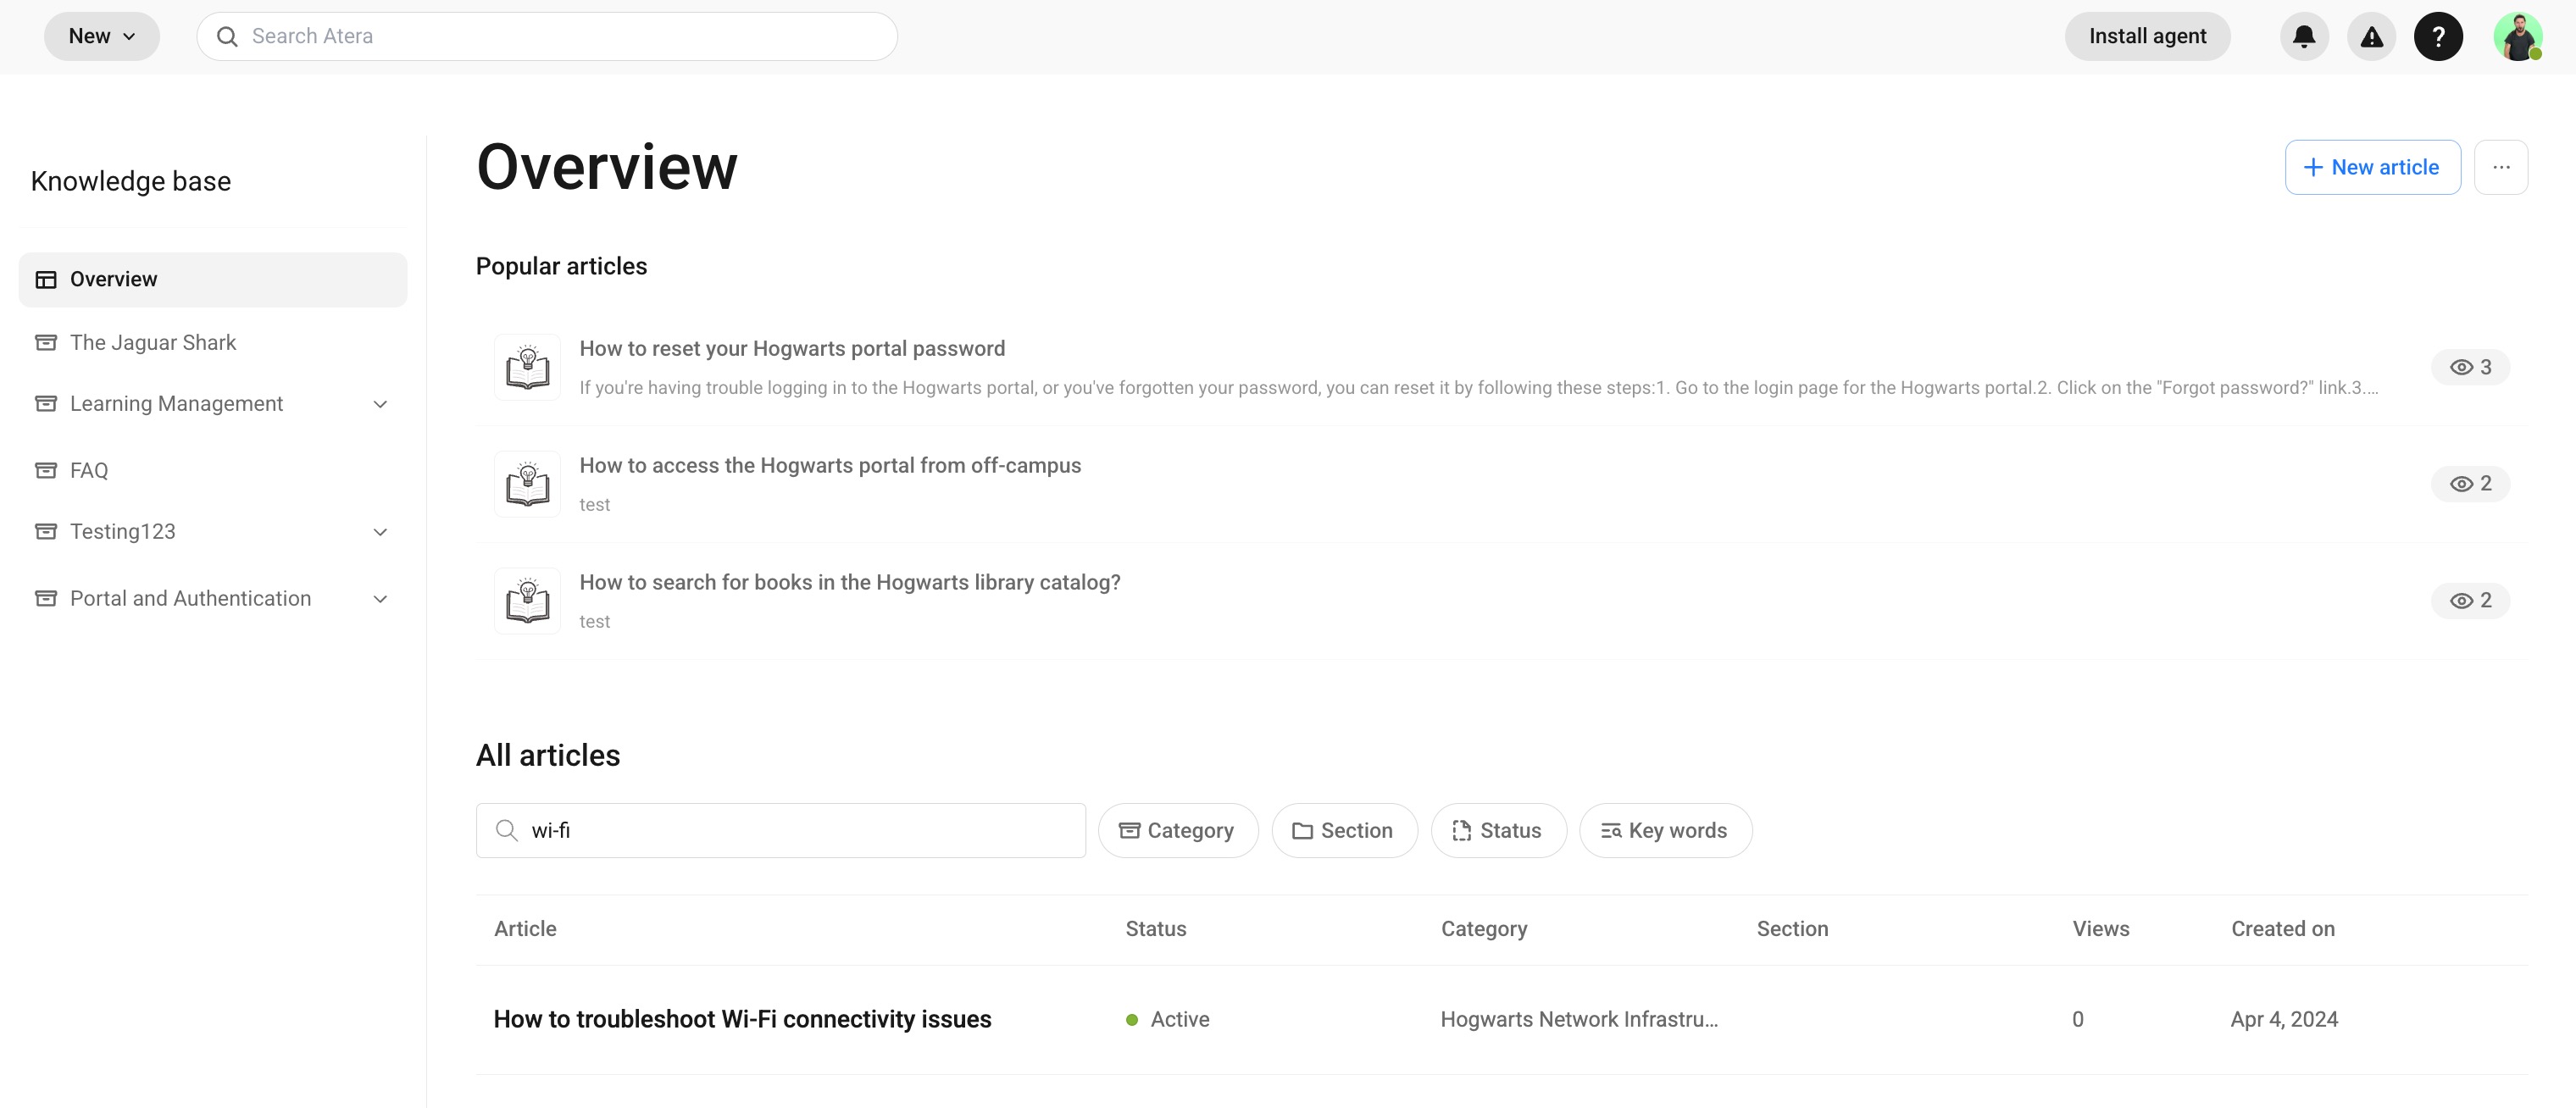Open the Wi-Fi connectivity troubleshooting article

[x=742, y=1020]
